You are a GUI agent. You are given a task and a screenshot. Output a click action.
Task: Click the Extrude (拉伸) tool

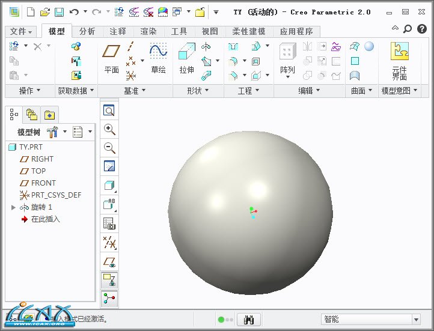pyautogui.click(x=187, y=58)
